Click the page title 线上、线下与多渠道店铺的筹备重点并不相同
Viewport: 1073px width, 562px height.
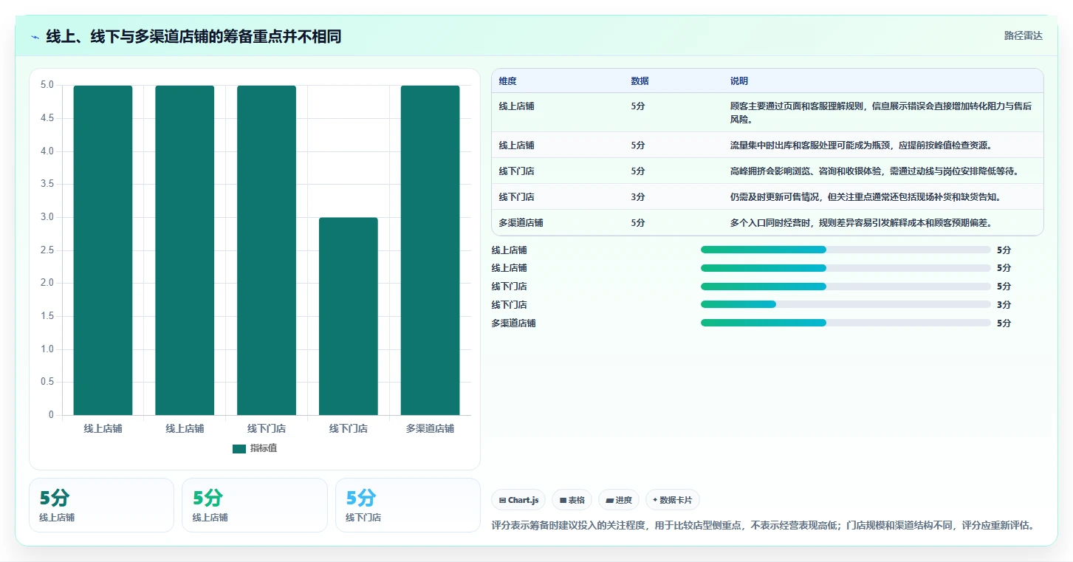pyautogui.click(x=193, y=36)
